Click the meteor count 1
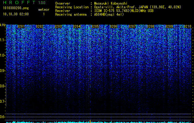 pyautogui.click(x=44, y=14)
